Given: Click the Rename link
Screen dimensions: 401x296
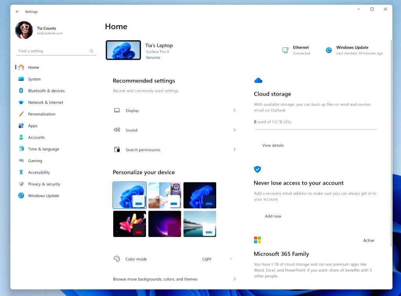Looking at the screenshot, I should coord(153,57).
